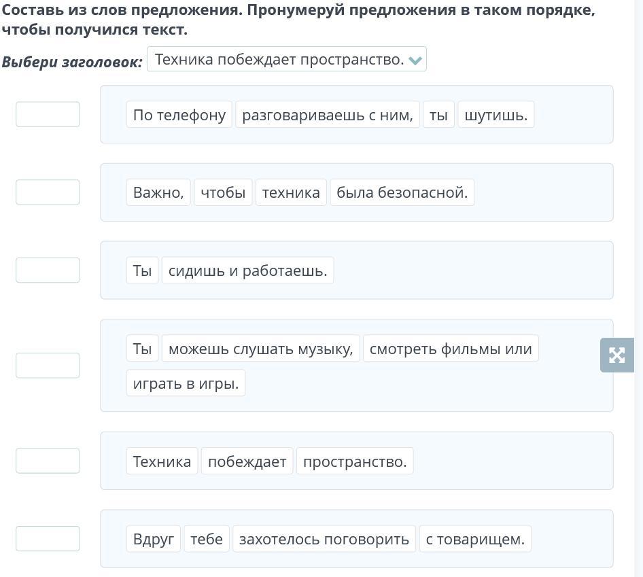The width and height of the screenshot is (643, 577).
Task: Click number field beside 'Техника побеждает' sentence
Action: (x=48, y=461)
